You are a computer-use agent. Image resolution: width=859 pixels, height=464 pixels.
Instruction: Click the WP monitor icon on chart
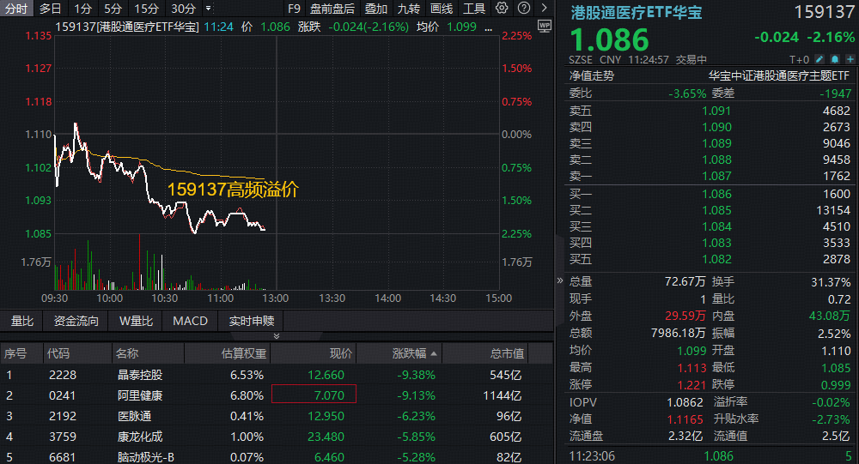point(543,26)
